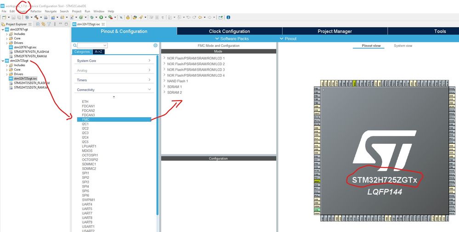Click the New project toolbar icon
This screenshot has height=232, width=459.
click(x=4, y=17)
